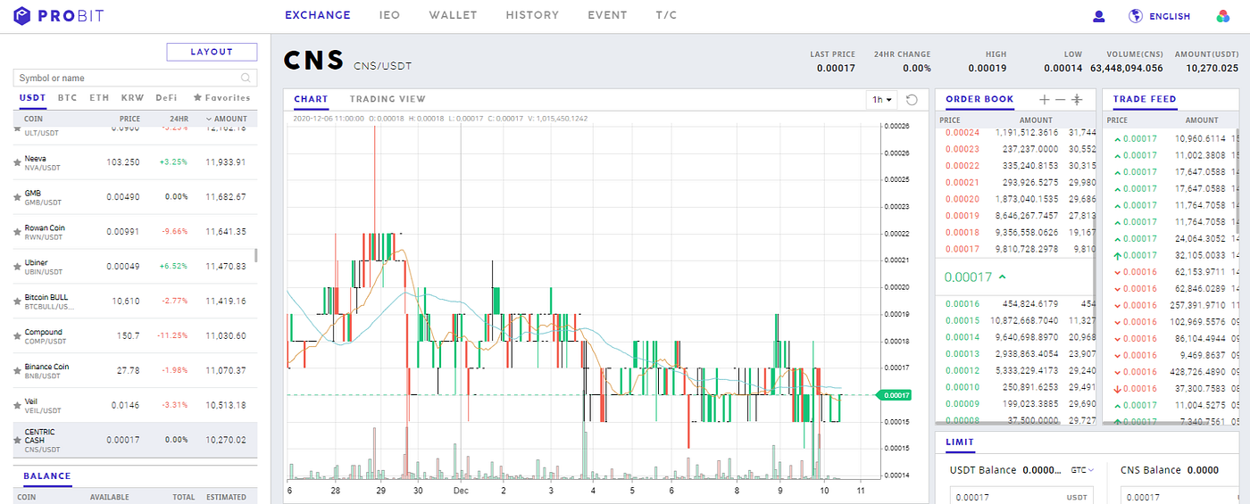The image size is (1250, 504).
Task: Star the Rowan Coin RWN/USDT pair
Action: tap(17, 232)
